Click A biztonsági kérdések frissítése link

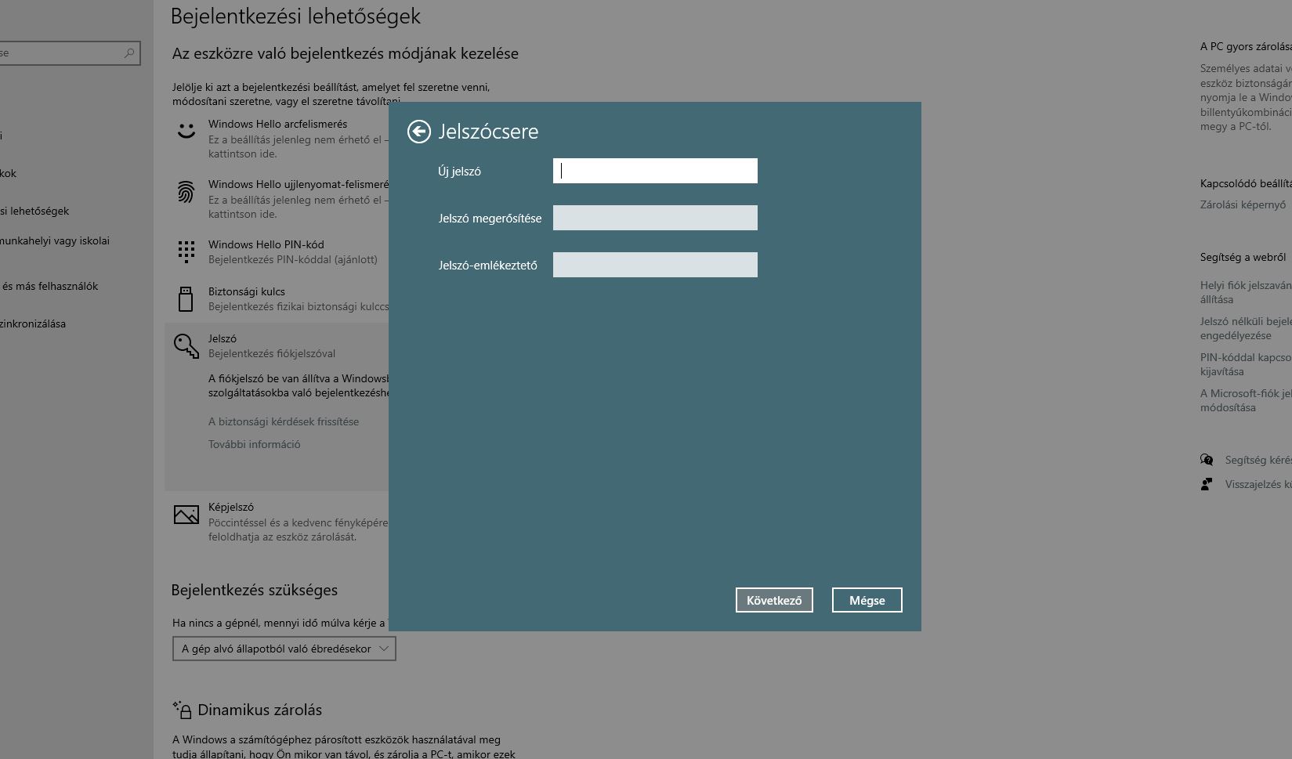[284, 421]
